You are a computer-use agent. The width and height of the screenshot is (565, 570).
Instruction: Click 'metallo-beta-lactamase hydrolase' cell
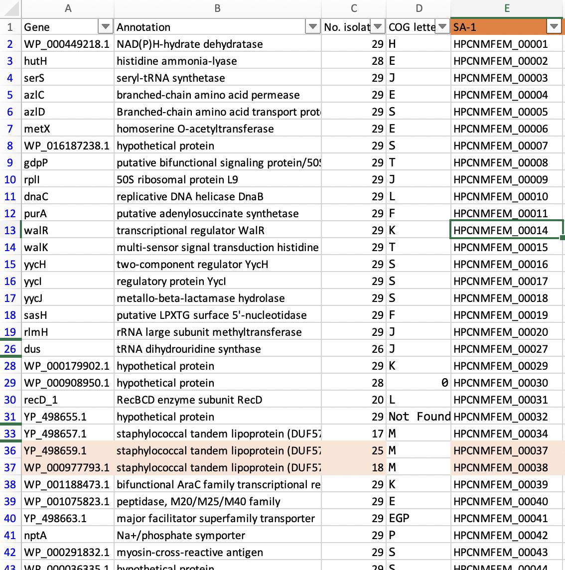(218, 298)
